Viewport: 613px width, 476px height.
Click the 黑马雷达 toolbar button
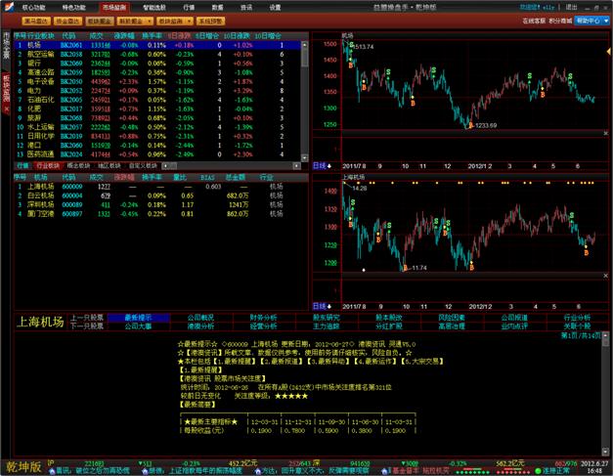35,22
